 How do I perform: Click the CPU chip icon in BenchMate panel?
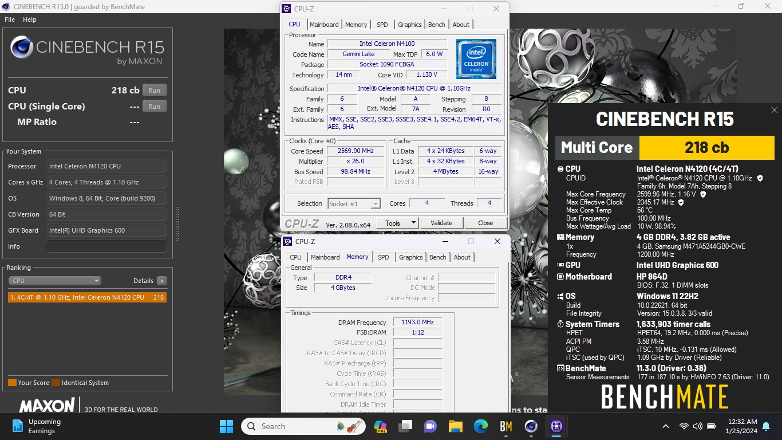(560, 169)
